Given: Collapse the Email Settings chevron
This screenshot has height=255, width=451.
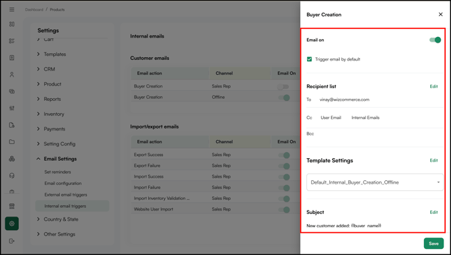Looking at the screenshot, I should click(38, 158).
